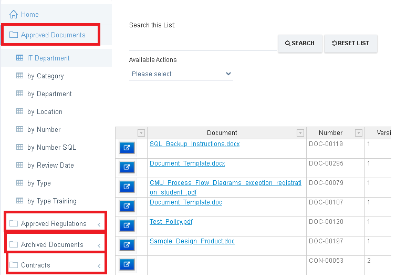Open the Document_Template.docx link
Image resolution: width=396 pixels, height=278 pixels.
point(187,163)
